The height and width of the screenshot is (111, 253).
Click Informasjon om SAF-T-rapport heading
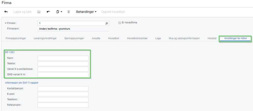tap(22, 83)
